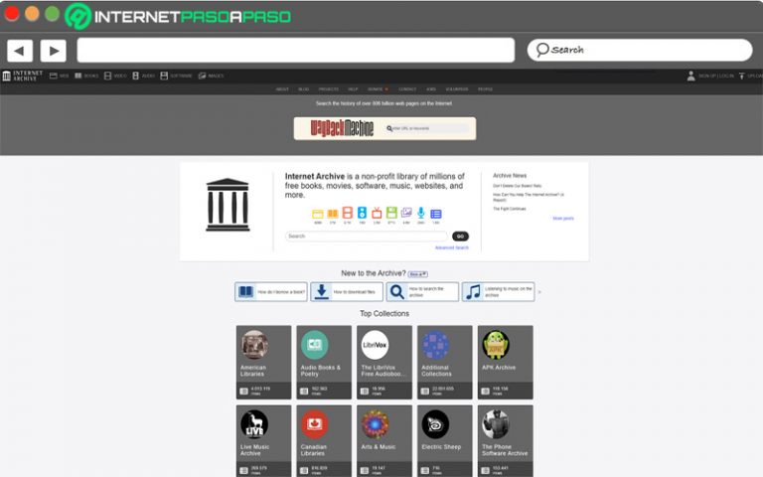Open the Live Music Archive icon
This screenshot has height=477, width=763.
tap(254, 424)
